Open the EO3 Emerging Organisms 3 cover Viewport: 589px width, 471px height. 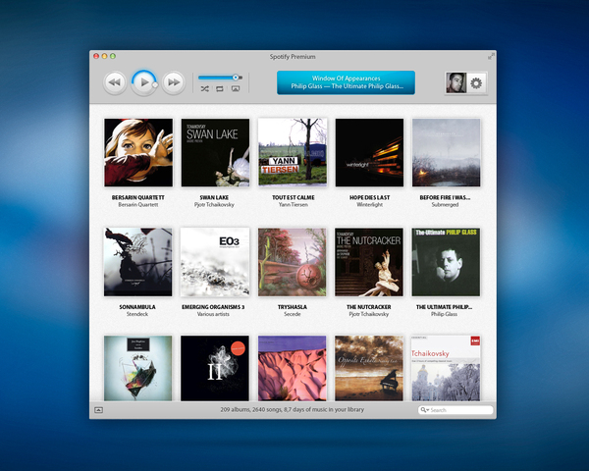pos(215,262)
